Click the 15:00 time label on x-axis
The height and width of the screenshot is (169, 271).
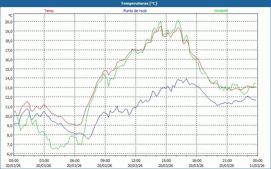click(x=166, y=161)
